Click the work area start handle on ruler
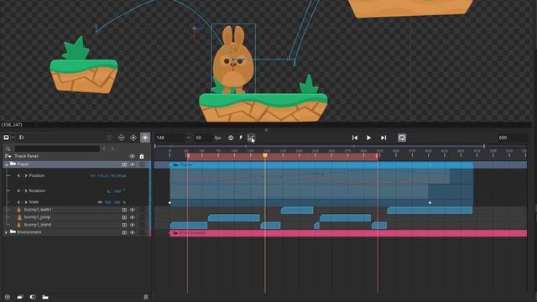 (188, 156)
